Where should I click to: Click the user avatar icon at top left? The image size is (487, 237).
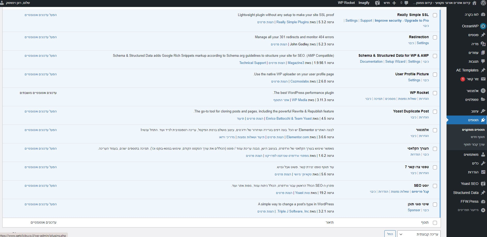click(2, 3)
